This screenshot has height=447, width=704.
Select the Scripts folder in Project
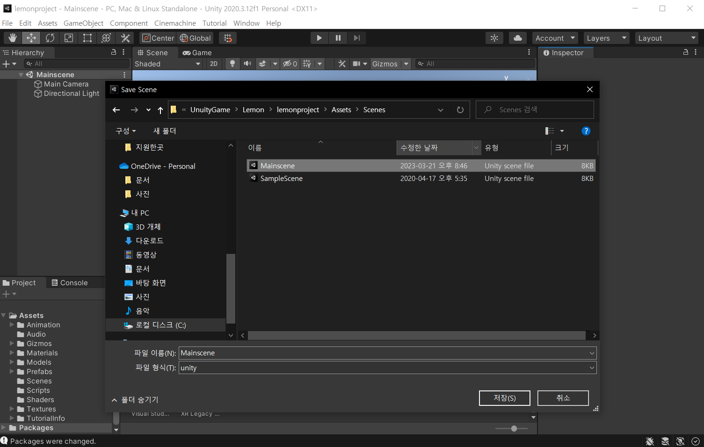tap(38, 390)
